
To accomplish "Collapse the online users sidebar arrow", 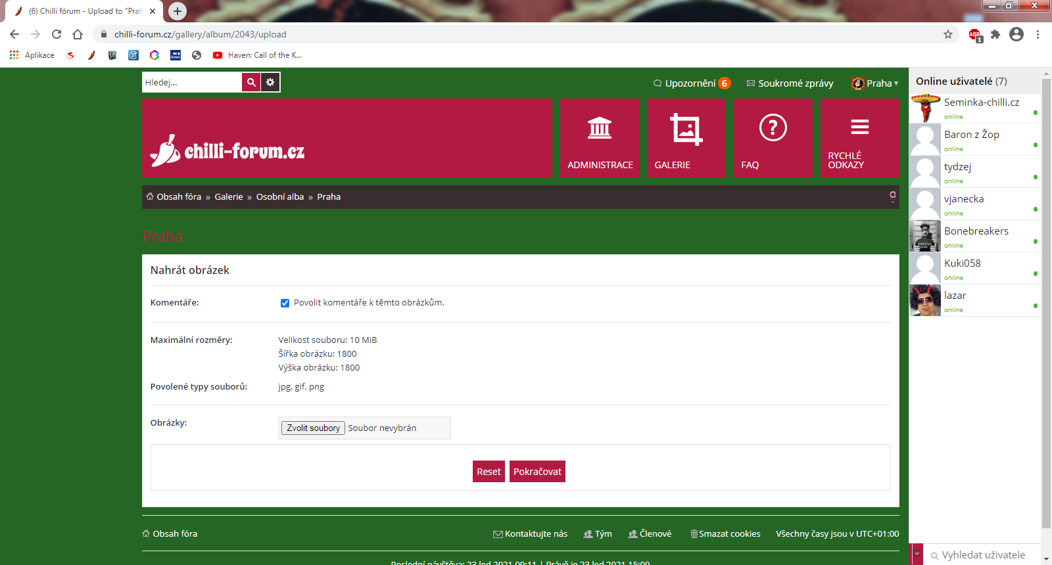I will point(917,554).
